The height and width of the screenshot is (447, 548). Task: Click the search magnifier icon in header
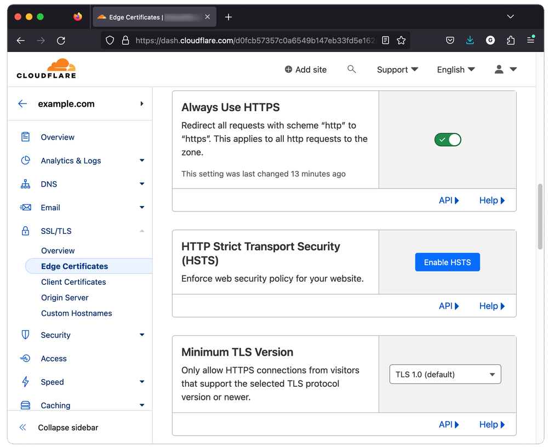(352, 69)
